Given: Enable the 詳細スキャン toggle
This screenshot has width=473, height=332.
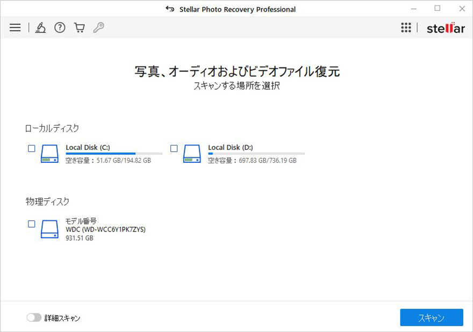Looking at the screenshot, I should tap(33, 317).
